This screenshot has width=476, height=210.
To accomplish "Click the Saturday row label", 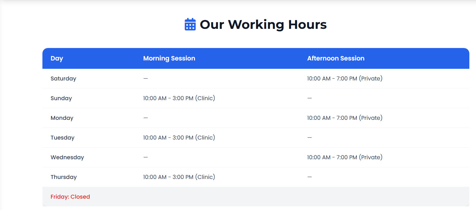I will [x=63, y=79].
